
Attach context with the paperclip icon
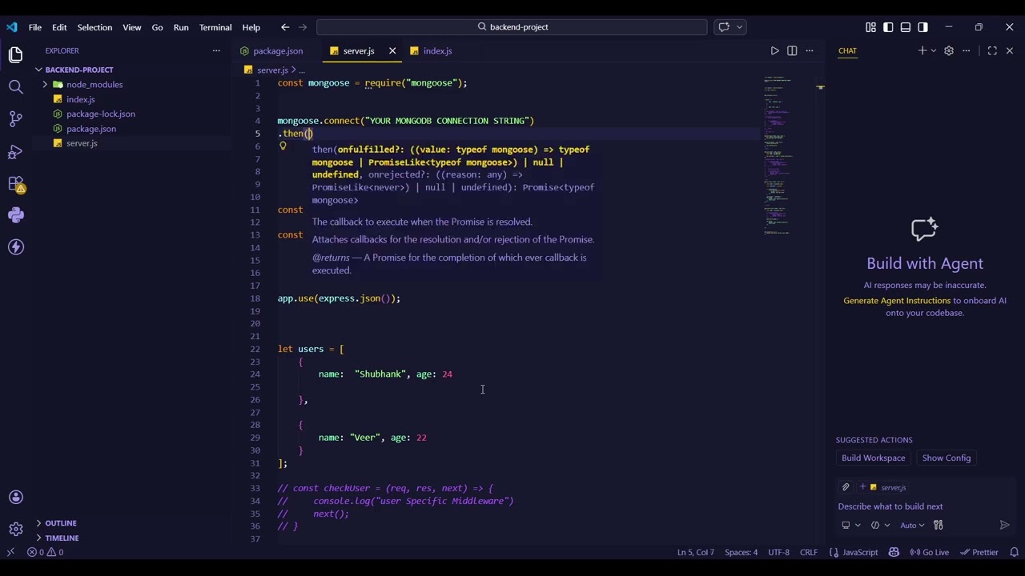(846, 487)
